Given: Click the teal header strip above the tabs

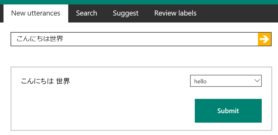Looking at the screenshot, I should [139, 2].
